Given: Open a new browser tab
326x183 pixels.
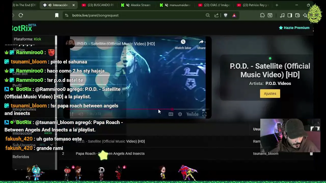Looking at the screenshot, I should [277, 5].
